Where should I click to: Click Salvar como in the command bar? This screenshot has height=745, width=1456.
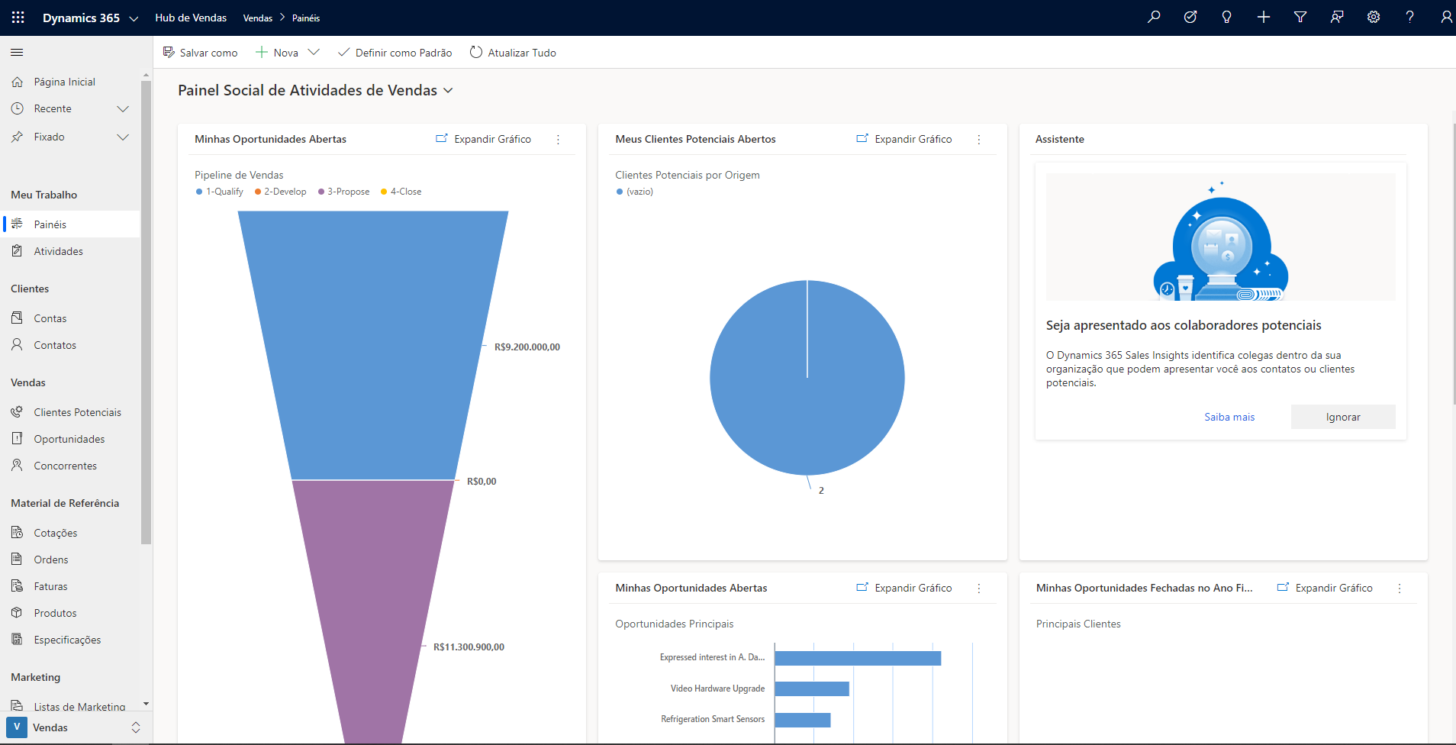pos(200,53)
